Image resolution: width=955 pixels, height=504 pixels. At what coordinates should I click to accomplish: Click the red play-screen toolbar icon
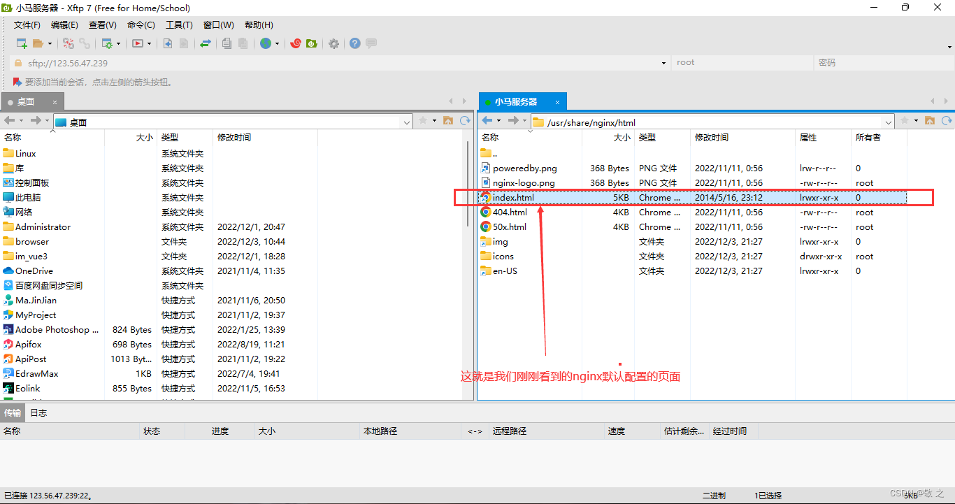[138, 43]
